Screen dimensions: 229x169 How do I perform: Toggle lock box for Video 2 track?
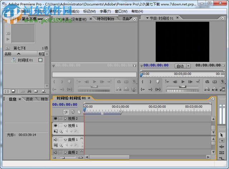pyautogui.click(x=61, y=119)
